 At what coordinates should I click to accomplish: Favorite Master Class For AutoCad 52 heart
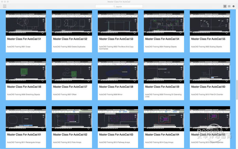coord(88,33)
